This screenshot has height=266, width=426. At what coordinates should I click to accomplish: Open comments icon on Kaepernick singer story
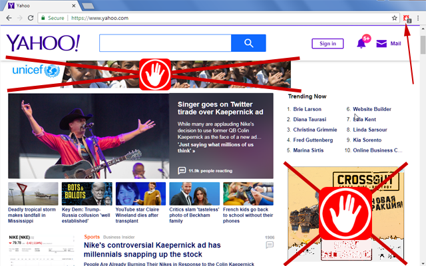(182, 170)
